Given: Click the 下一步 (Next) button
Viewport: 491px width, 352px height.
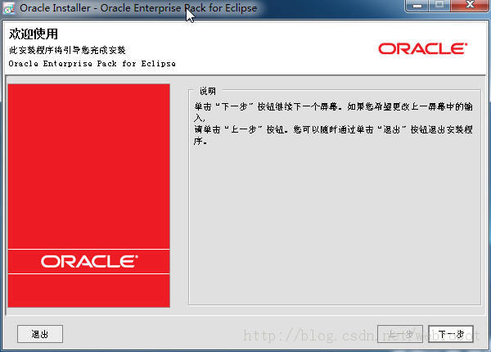Looking at the screenshot, I should pyautogui.click(x=451, y=334).
